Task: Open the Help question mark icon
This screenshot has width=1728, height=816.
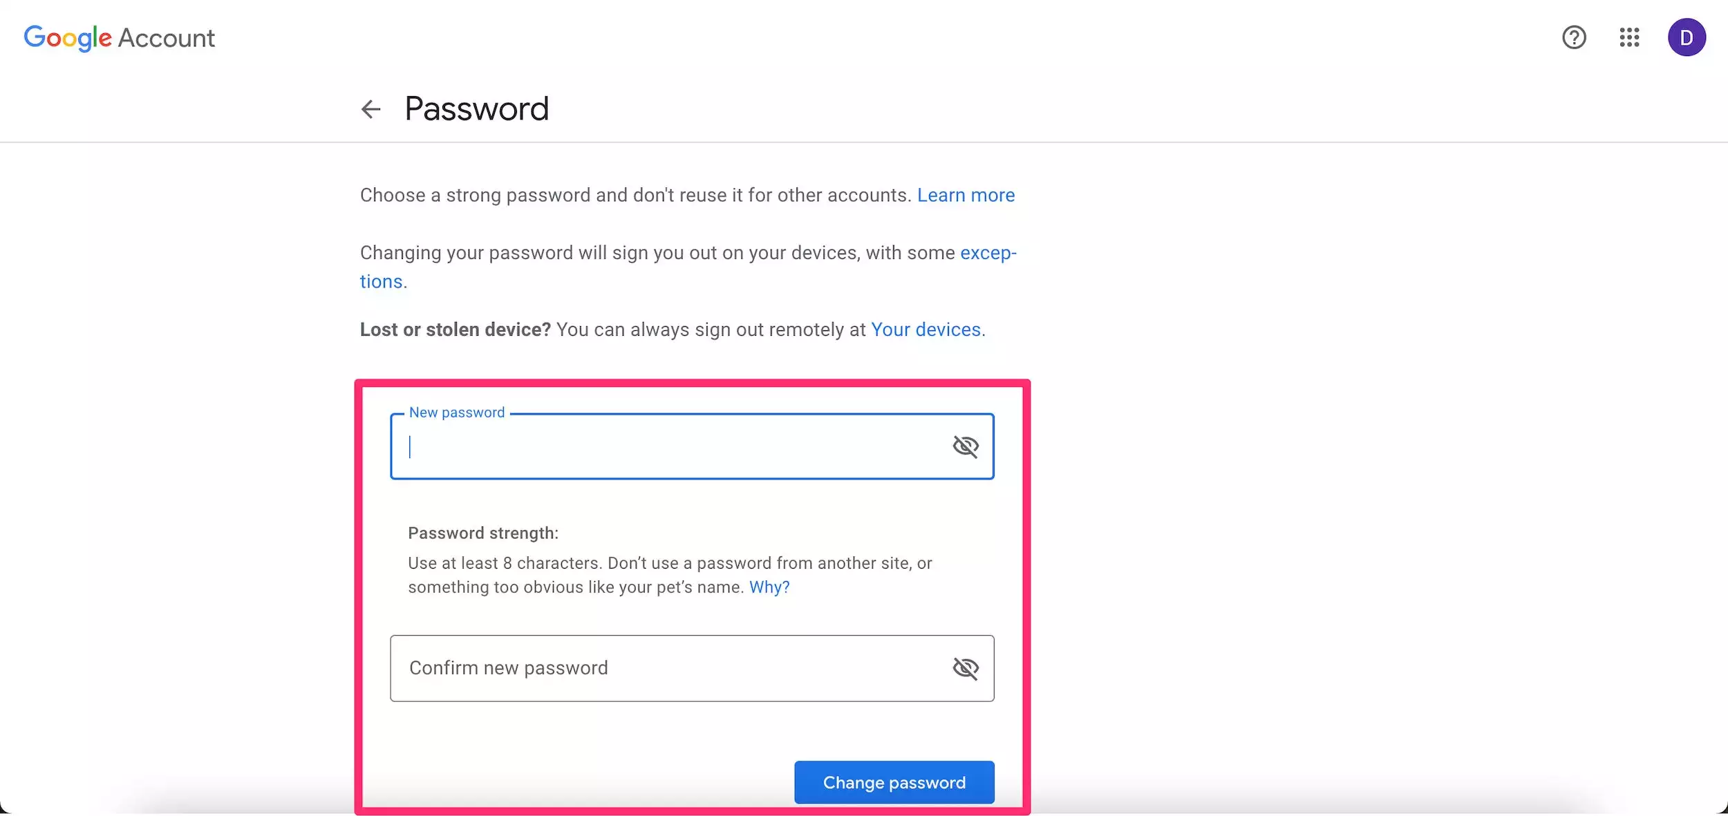Action: click(x=1574, y=37)
